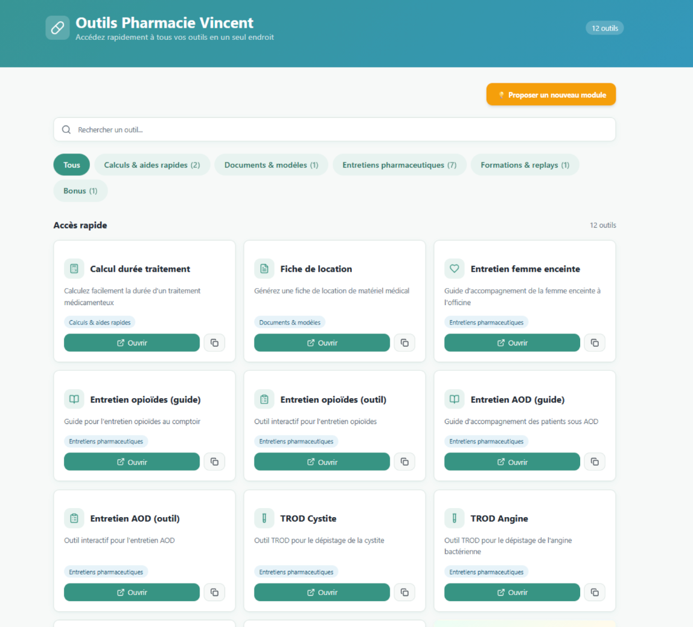Click clipboard icon of Entretien opioïdes (outil)
This screenshot has width=693, height=627.
tap(264, 399)
